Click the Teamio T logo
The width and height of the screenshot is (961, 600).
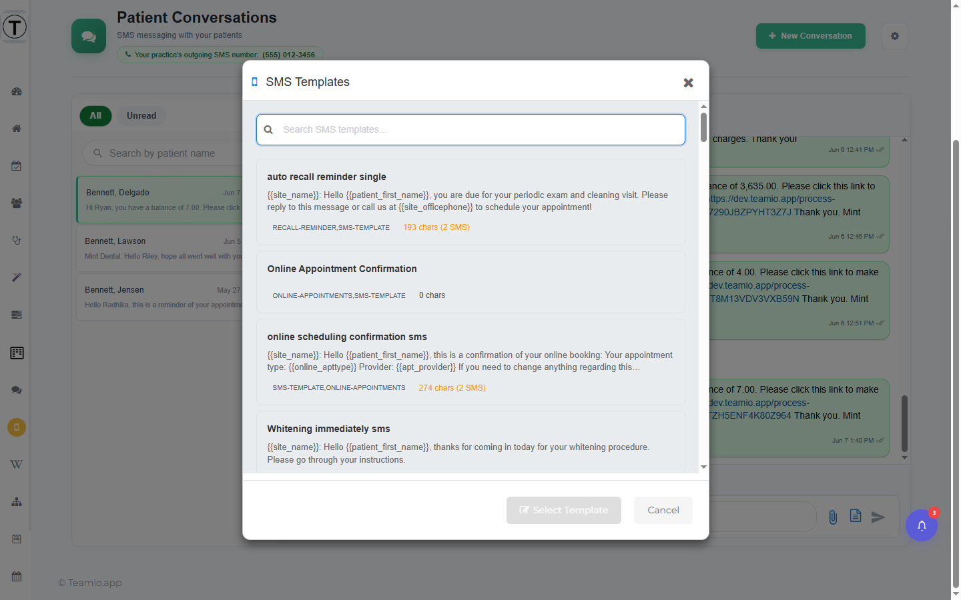pyautogui.click(x=15, y=27)
